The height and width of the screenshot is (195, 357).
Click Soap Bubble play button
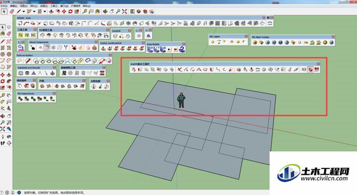[x=169, y=49]
